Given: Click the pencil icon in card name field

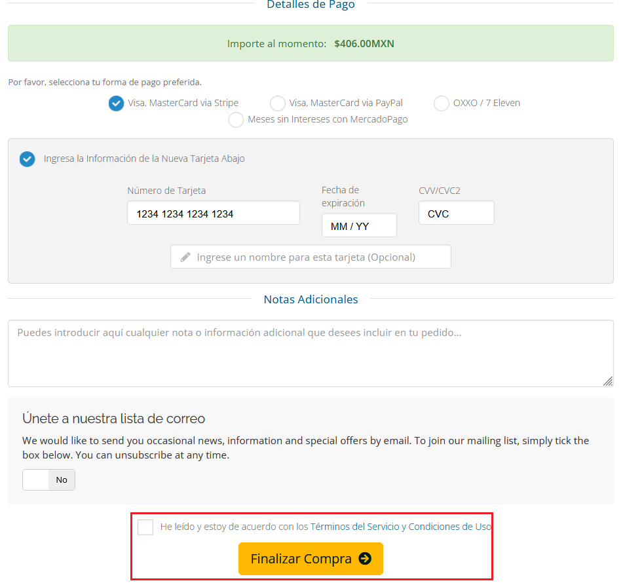Looking at the screenshot, I should click(186, 257).
